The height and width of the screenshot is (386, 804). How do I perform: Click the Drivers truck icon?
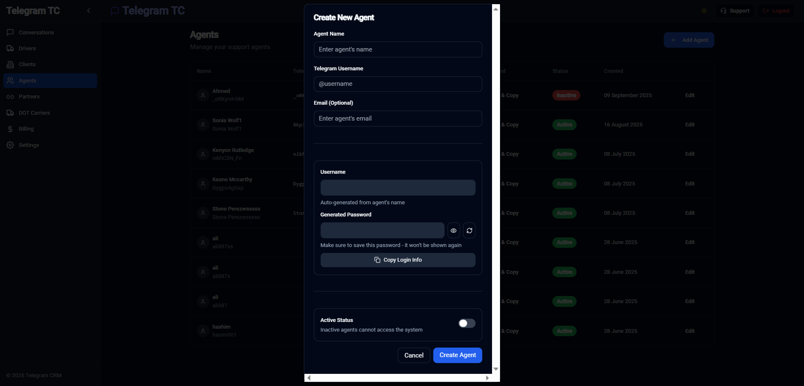point(10,48)
